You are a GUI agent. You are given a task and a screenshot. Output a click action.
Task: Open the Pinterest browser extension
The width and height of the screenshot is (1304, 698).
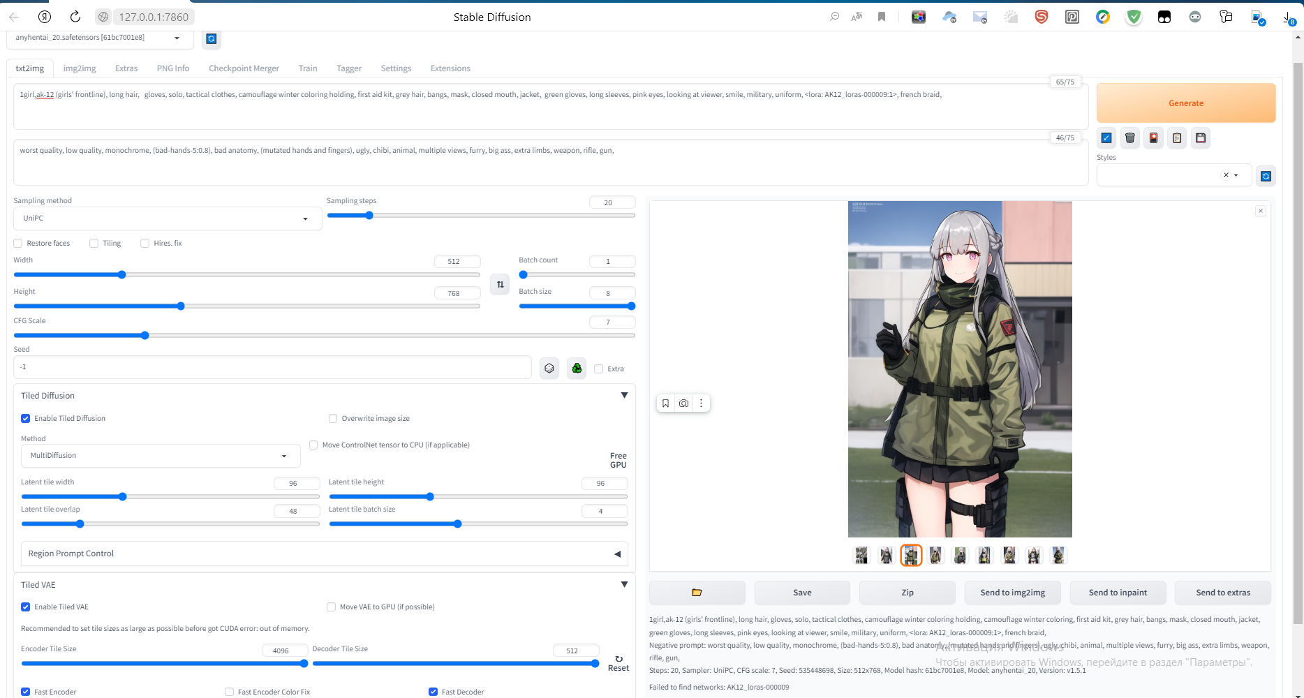(x=1072, y=17)
